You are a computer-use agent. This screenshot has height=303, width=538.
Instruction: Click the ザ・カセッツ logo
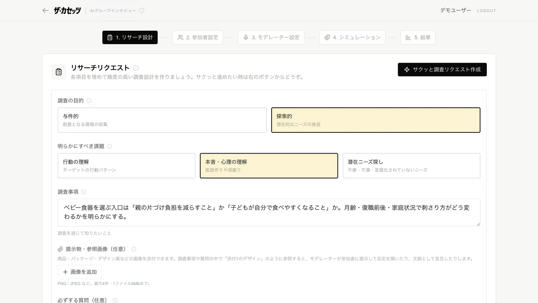pyautogui.click(x=67, y=10)
